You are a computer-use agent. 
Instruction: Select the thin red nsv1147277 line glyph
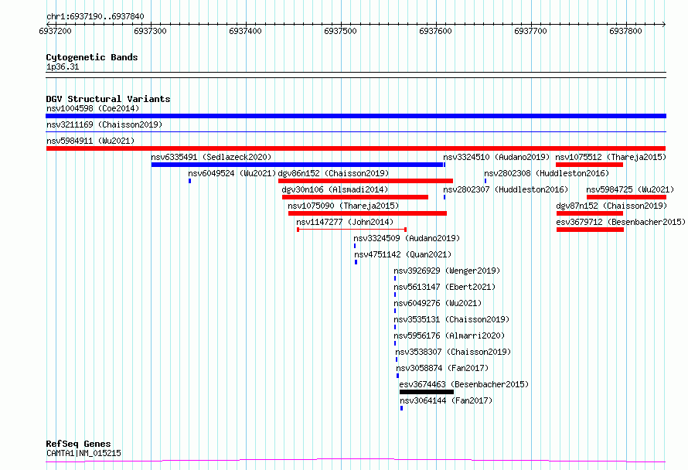[352, 230]
